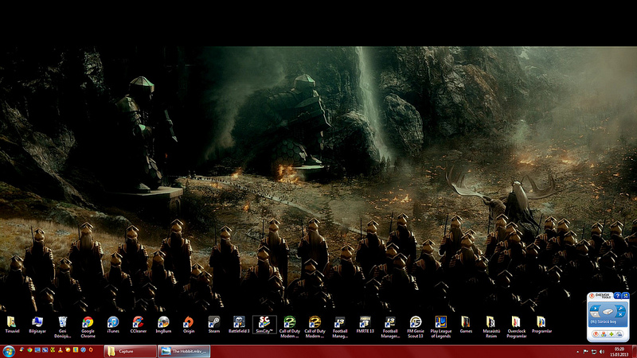Screen dimensions: 637x358
Task: Click the green plus add icon in gadget
Action: click(x=612, y=334)
